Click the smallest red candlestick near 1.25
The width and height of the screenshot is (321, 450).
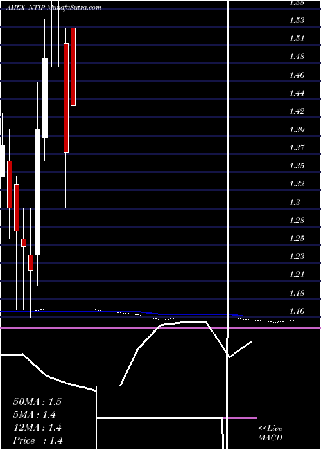(24, 242)
